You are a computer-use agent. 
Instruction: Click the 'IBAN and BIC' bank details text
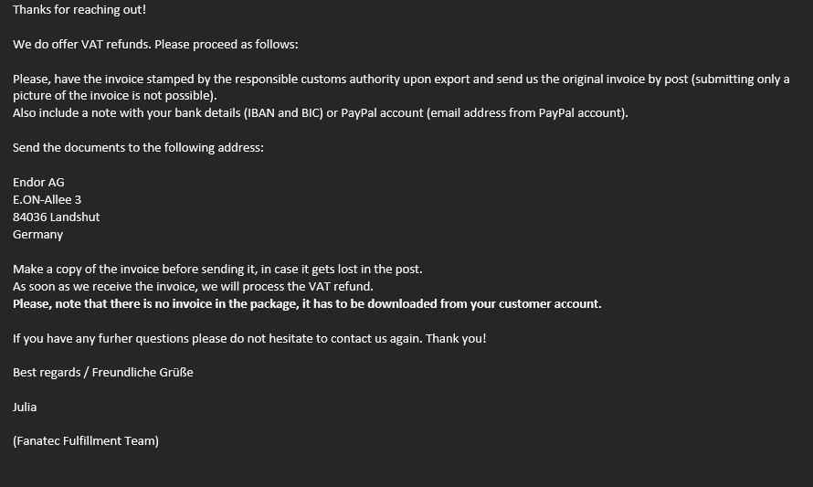tap(283, 113)
